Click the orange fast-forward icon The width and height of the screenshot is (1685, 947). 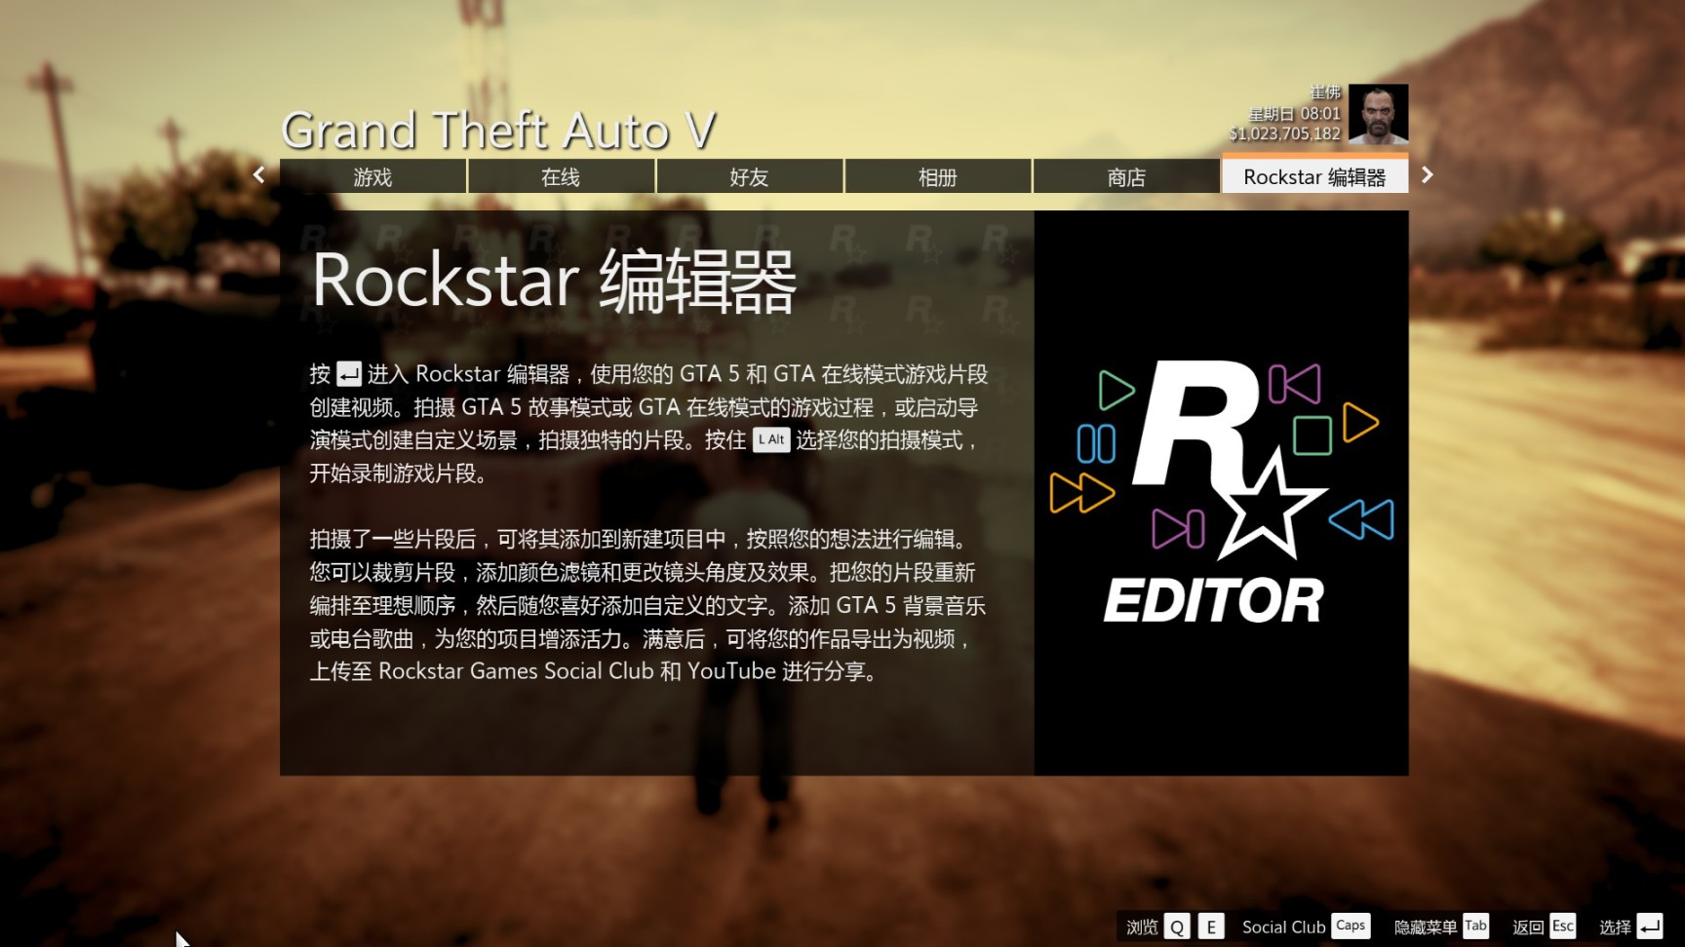click(x=1081, y=493)
